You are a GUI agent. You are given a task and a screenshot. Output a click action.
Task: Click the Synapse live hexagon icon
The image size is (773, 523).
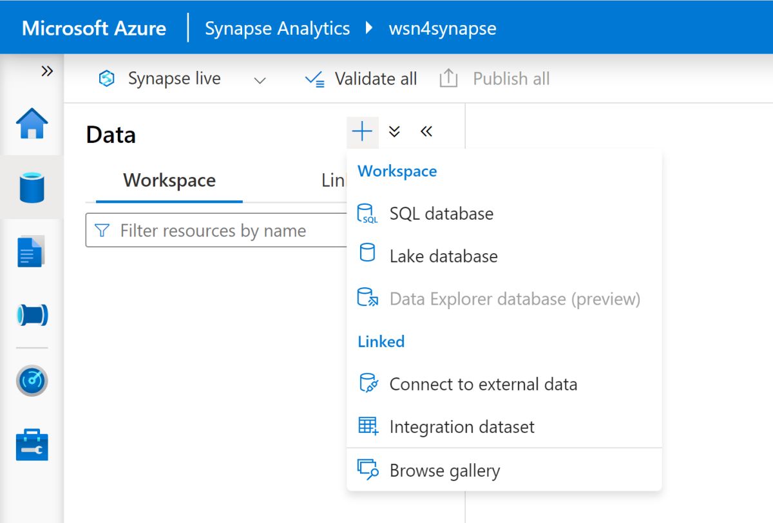coord(106,79)
